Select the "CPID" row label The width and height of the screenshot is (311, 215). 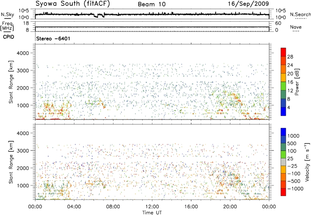point(9,37)
